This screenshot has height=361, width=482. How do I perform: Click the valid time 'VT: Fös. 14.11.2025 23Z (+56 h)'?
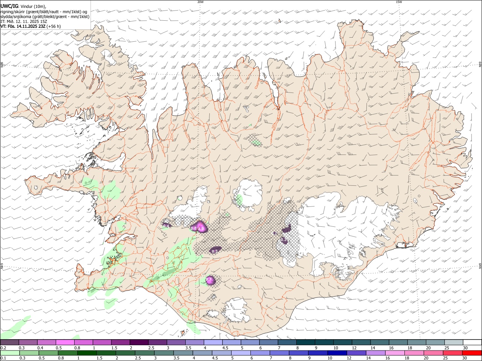click(x=31, y=26)
